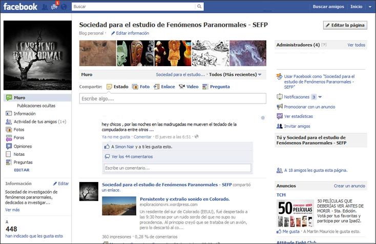
Task: Click Comentar under the post
Action: (x=142, y=137)
